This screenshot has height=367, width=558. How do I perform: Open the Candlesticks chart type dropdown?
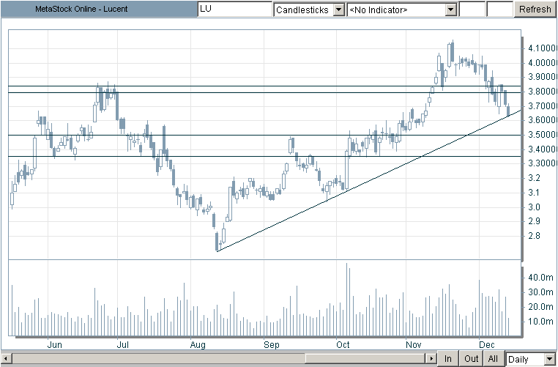click(x=339, y=10)
